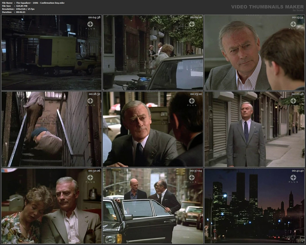Select the thumbnail at timestamp 00:09:16
The height and width of the screenshot is (245, 306).
tap(153, 53)
